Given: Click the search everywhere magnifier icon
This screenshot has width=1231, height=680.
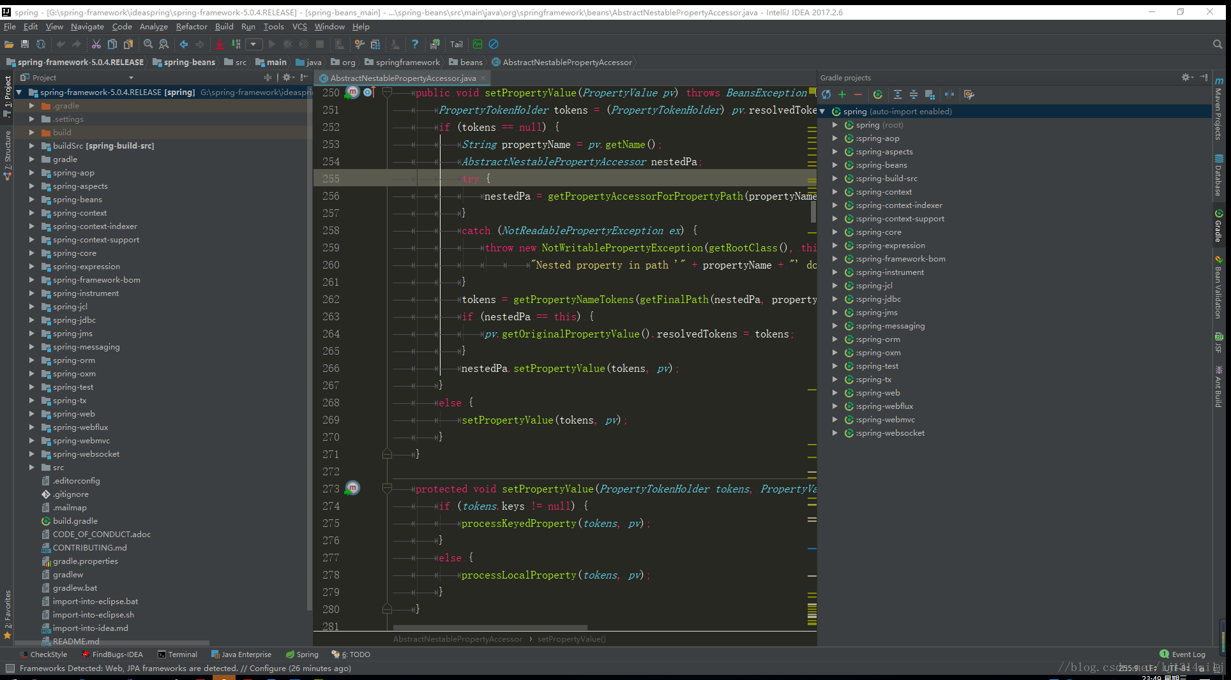Looking at the screenshot, I should point(1218,44).
